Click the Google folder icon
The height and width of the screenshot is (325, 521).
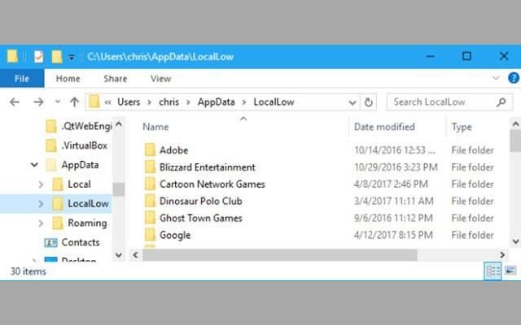click(x=150, y=235)
